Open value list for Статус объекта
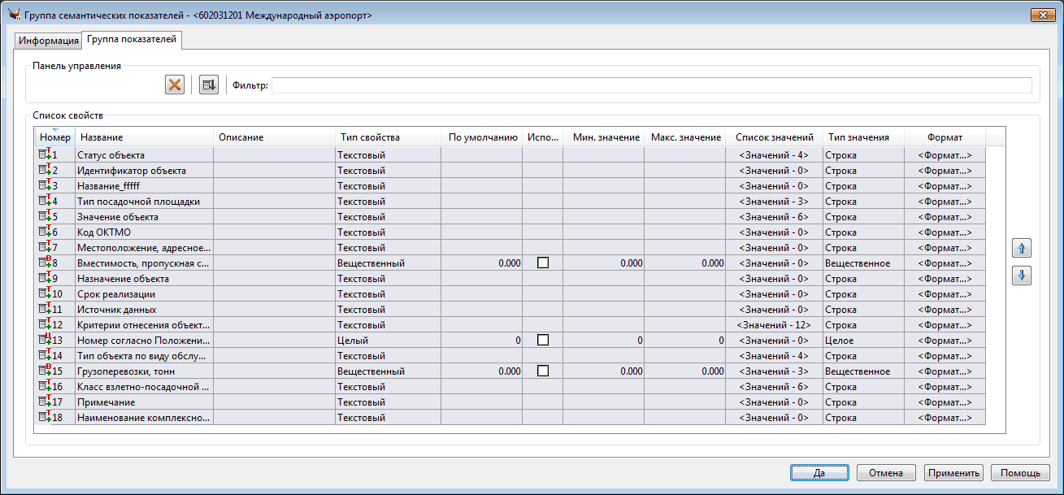This screenshot has width=1064, height=495. 773,155
